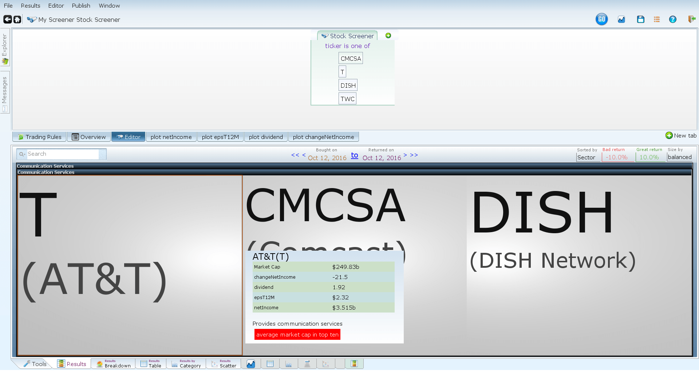Save screener with the floppy disk icon
The width and height of the screenshot is (699, 378).
tap(641, 19)
